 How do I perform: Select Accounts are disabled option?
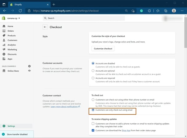tap(93, 63)
